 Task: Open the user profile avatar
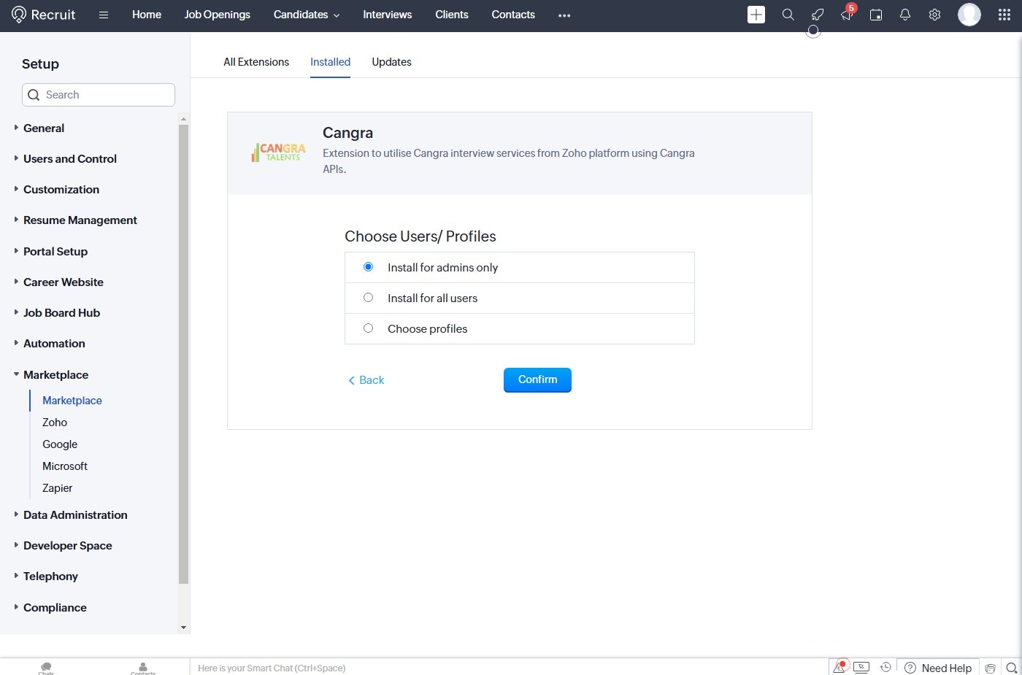pos(969,15)
